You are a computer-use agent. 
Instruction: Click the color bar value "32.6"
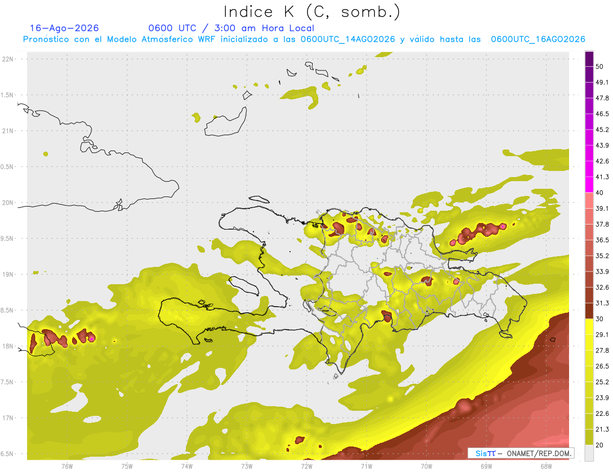pos(602,287)
